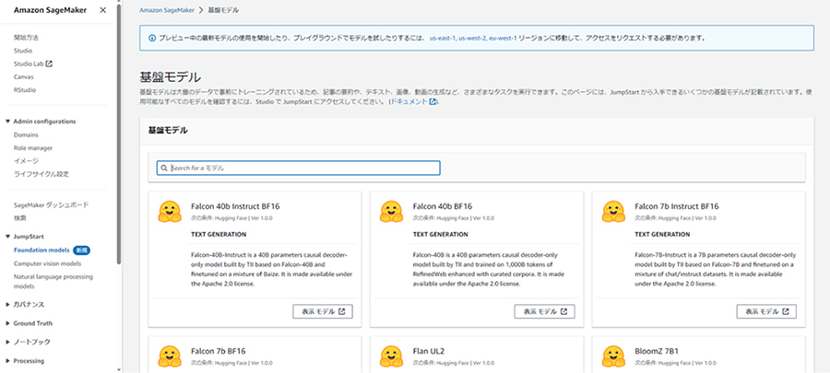Click the BloomZ 7B1 card title
Image resolution: width=830 pixels, height=373 pixels.
pyautogui.click(x=657, y=351)
